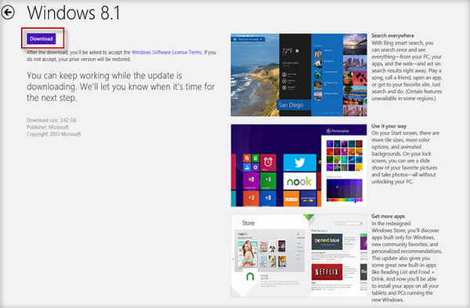Open the Windows Software License Terms link
Screen dimensions: 470x308
coord(167,52)
